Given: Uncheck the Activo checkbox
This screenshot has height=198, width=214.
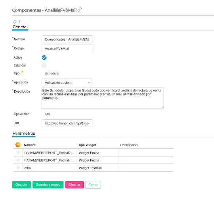Looking at the screenshot, I should pos(44,57).
